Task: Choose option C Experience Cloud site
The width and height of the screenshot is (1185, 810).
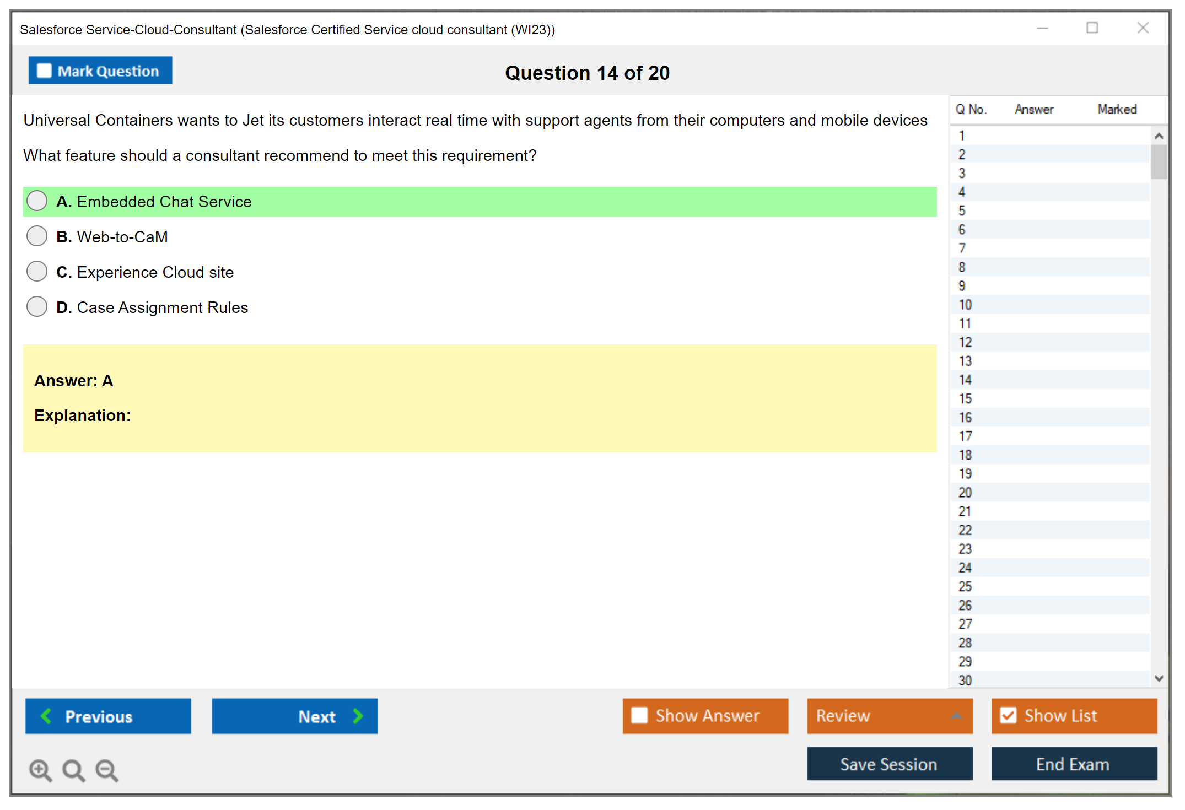Action: click(37, 272)
